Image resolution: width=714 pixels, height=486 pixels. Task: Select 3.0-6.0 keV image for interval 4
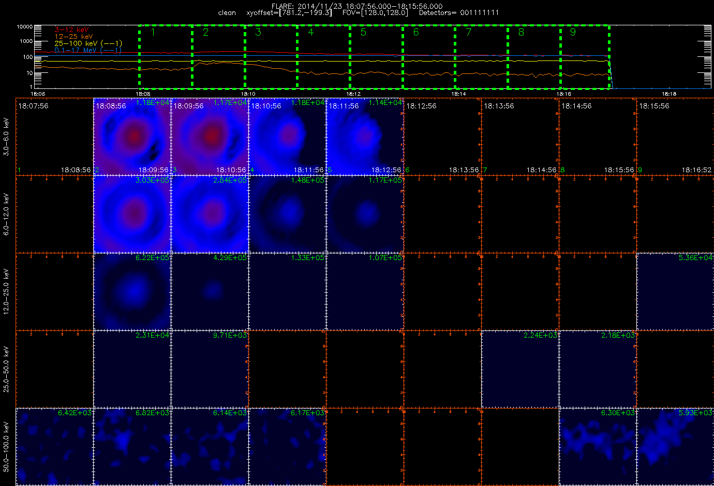tap(288, 136)
